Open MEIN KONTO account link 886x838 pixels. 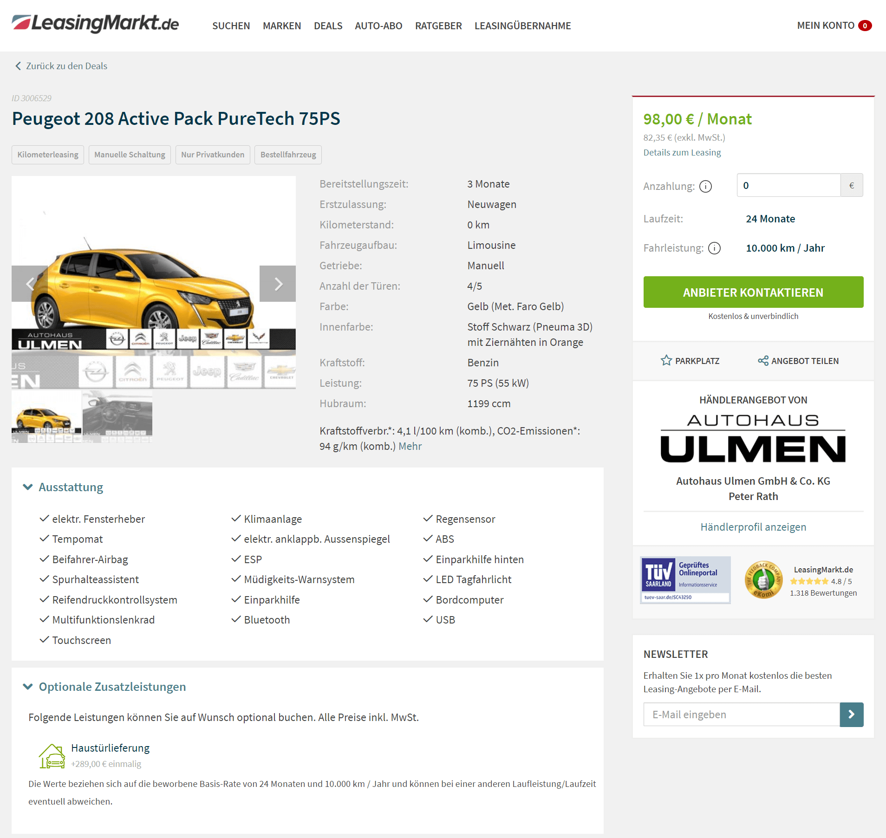[826, 26]
